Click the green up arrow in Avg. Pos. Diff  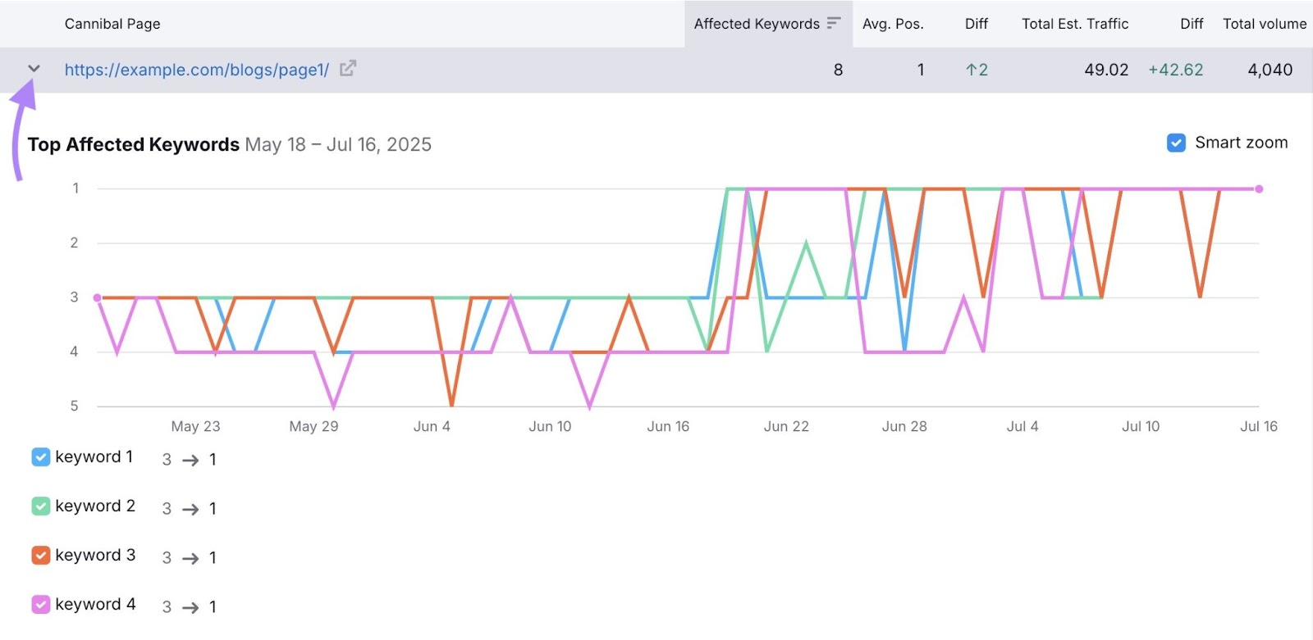[x=971, y=70]
